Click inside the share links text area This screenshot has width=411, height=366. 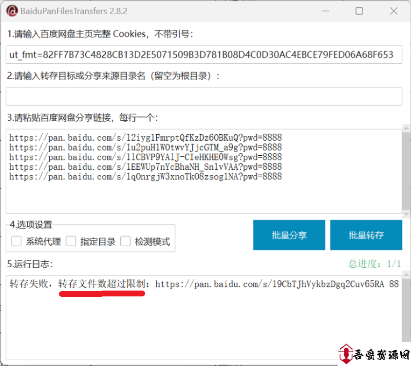tap(204, 171)
